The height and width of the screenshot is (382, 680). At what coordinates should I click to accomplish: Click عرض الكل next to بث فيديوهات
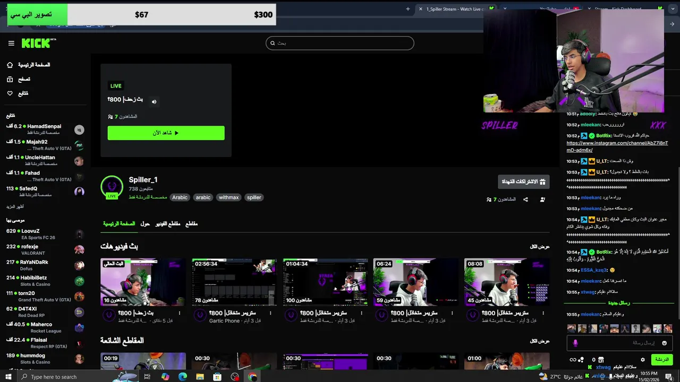coord(540,247)
